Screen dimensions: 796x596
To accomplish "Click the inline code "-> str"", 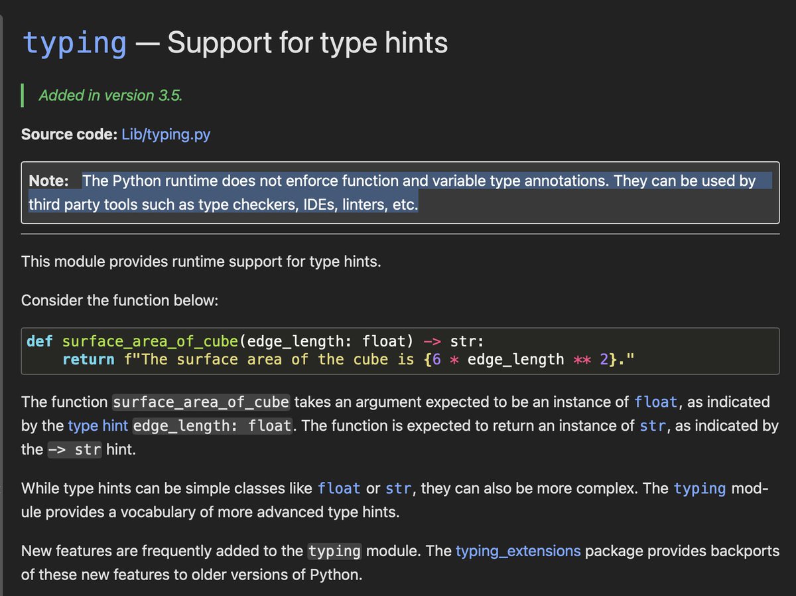I will pos(74,450).
